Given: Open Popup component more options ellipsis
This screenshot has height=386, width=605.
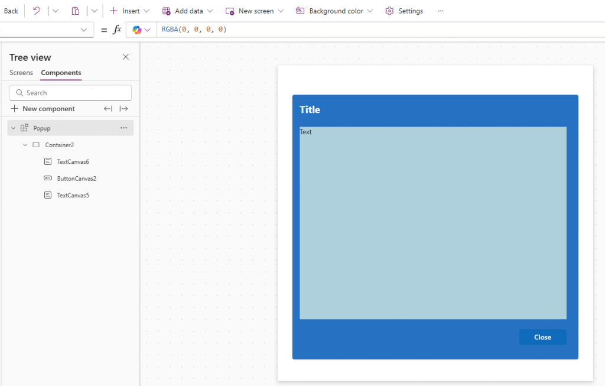Looking at the screenshot, I should [x=123, y=128].
